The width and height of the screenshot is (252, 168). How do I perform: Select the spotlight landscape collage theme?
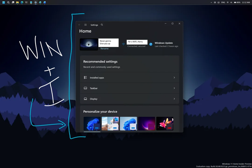coord(110,123)
